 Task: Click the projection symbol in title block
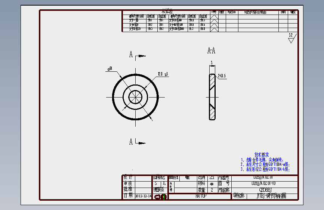(x=161, y=197)
